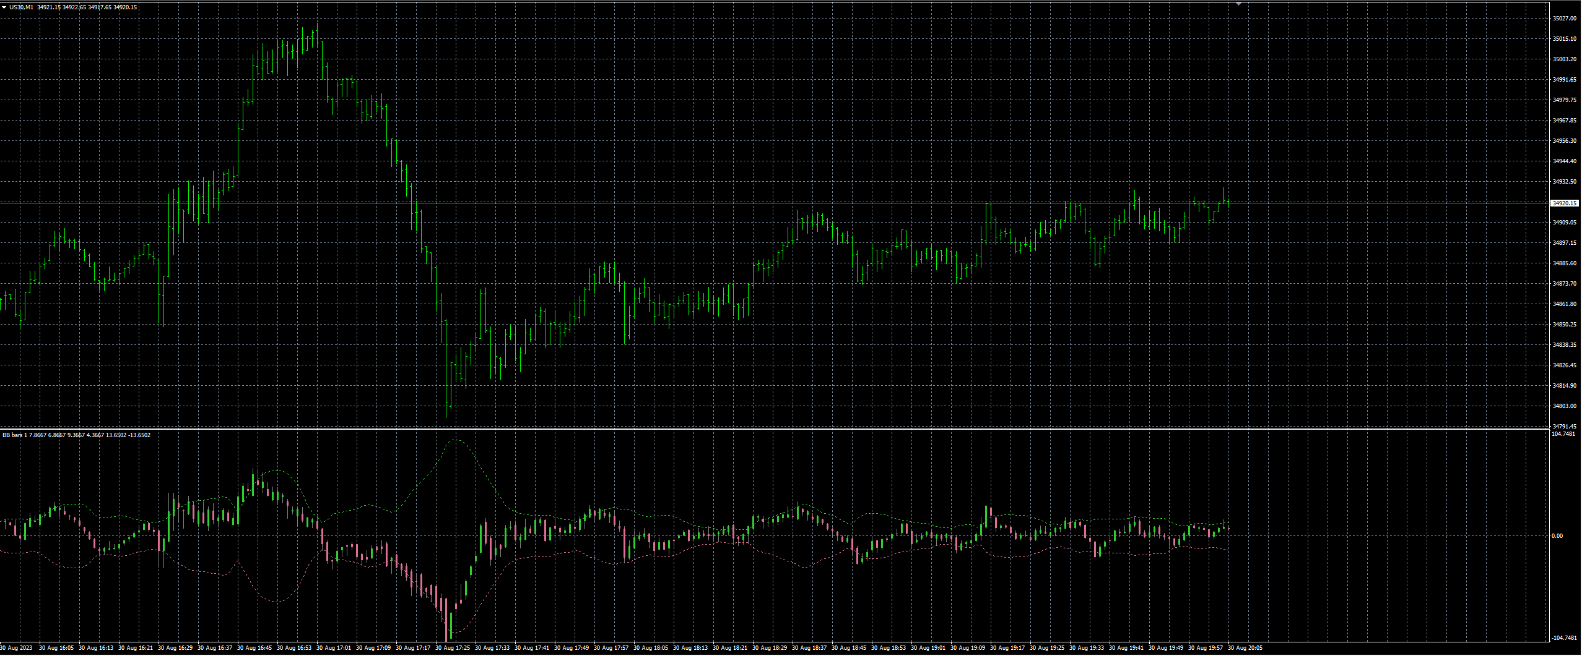Click time label 30 Aug 17:57

[x=611, y=649]
